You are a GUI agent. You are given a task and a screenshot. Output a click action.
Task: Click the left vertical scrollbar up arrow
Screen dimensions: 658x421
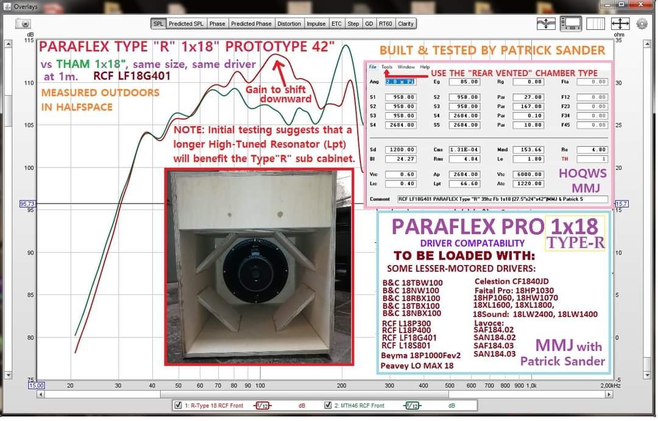[8, 44]
